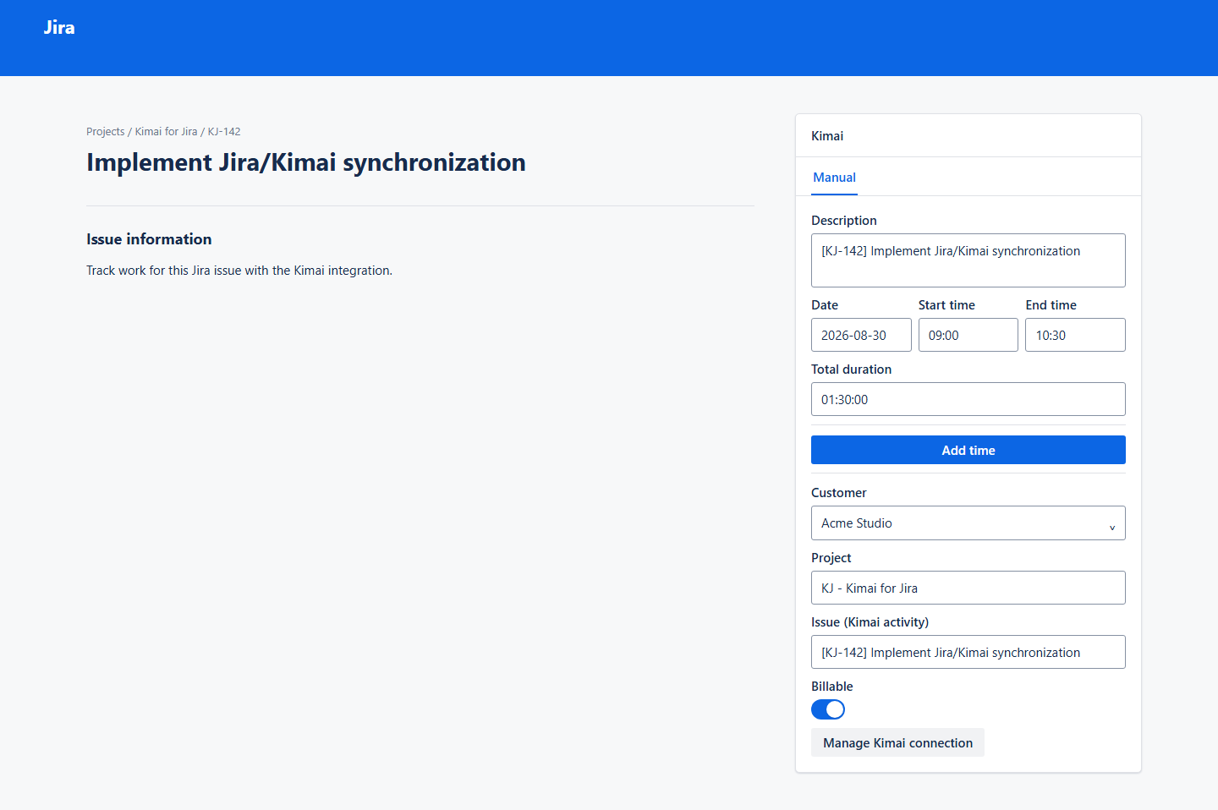Click the Issue (Kimai activity) field
Screen dimensions: 1218x810
pos(968,652)
